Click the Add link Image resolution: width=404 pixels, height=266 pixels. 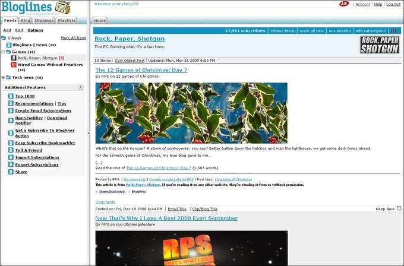[7, 30]
